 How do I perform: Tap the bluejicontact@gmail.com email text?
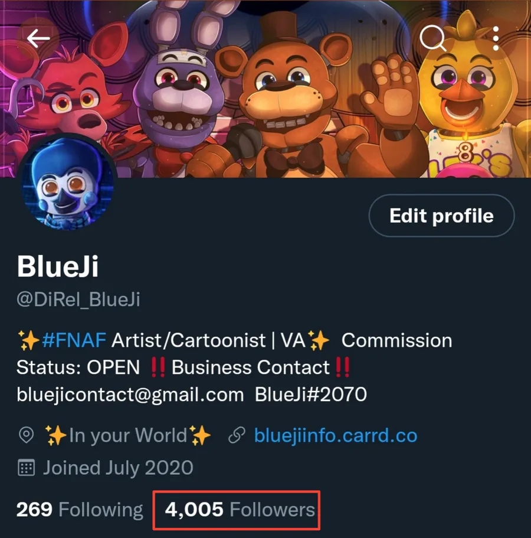click(x=130, y=394)
